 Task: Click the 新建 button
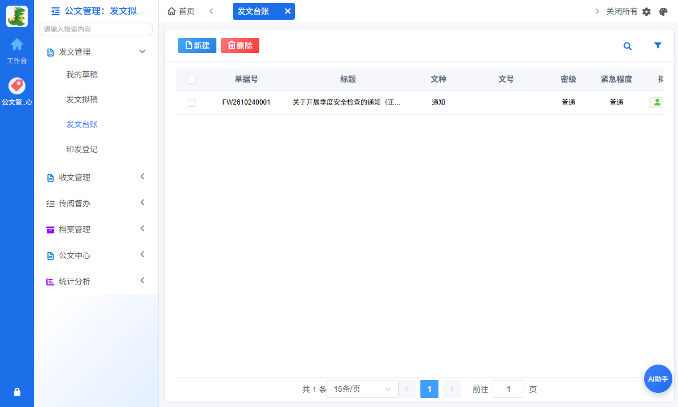point(197,46)
